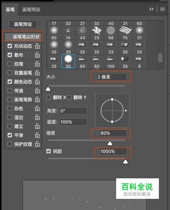Select the splatter brush sized 14
The width and height of the screenshot is (170, 210).
pyautogui.click(x=68, y=33)
